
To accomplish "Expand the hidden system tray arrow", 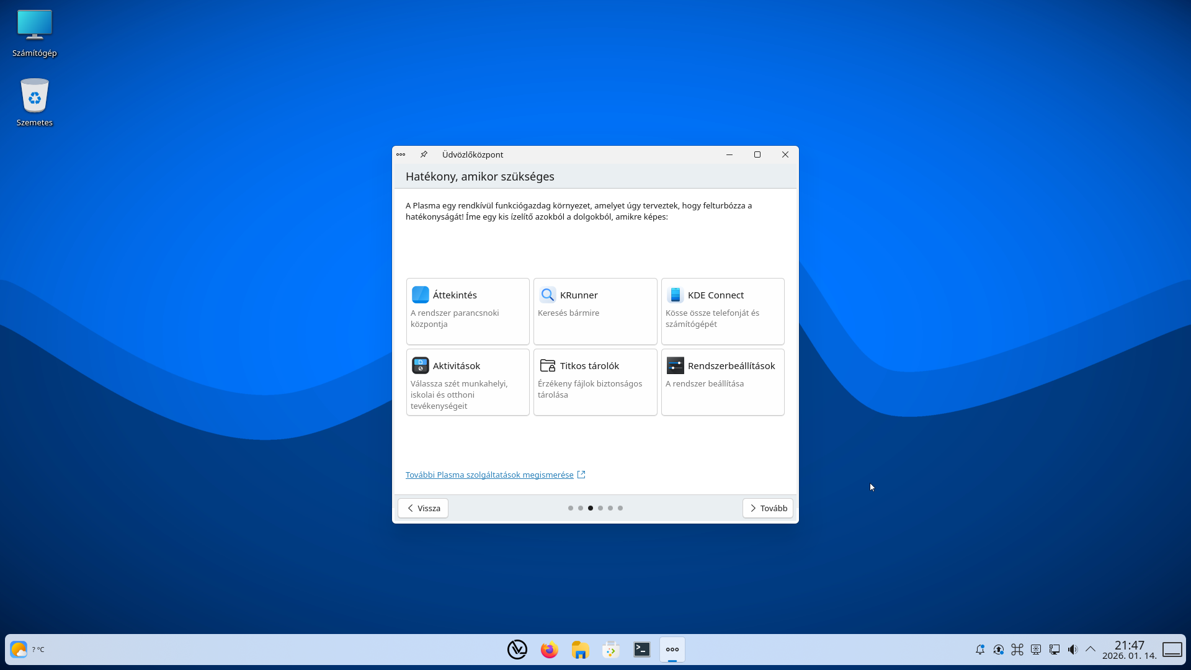I will (1091, 650).
